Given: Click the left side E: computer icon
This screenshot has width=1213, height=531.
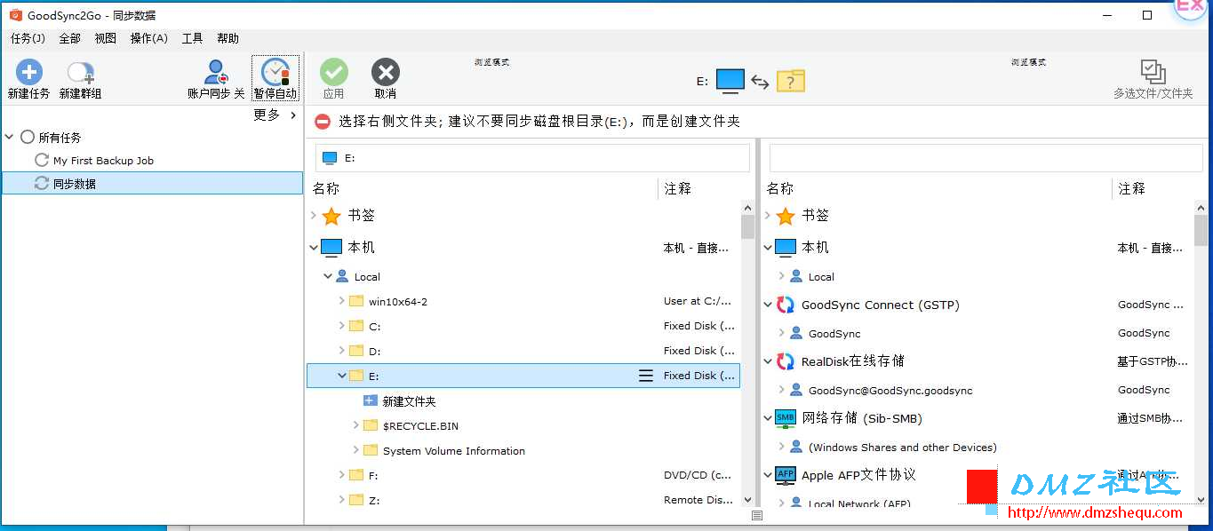Looking at the screenshot, I should point(730,81).
